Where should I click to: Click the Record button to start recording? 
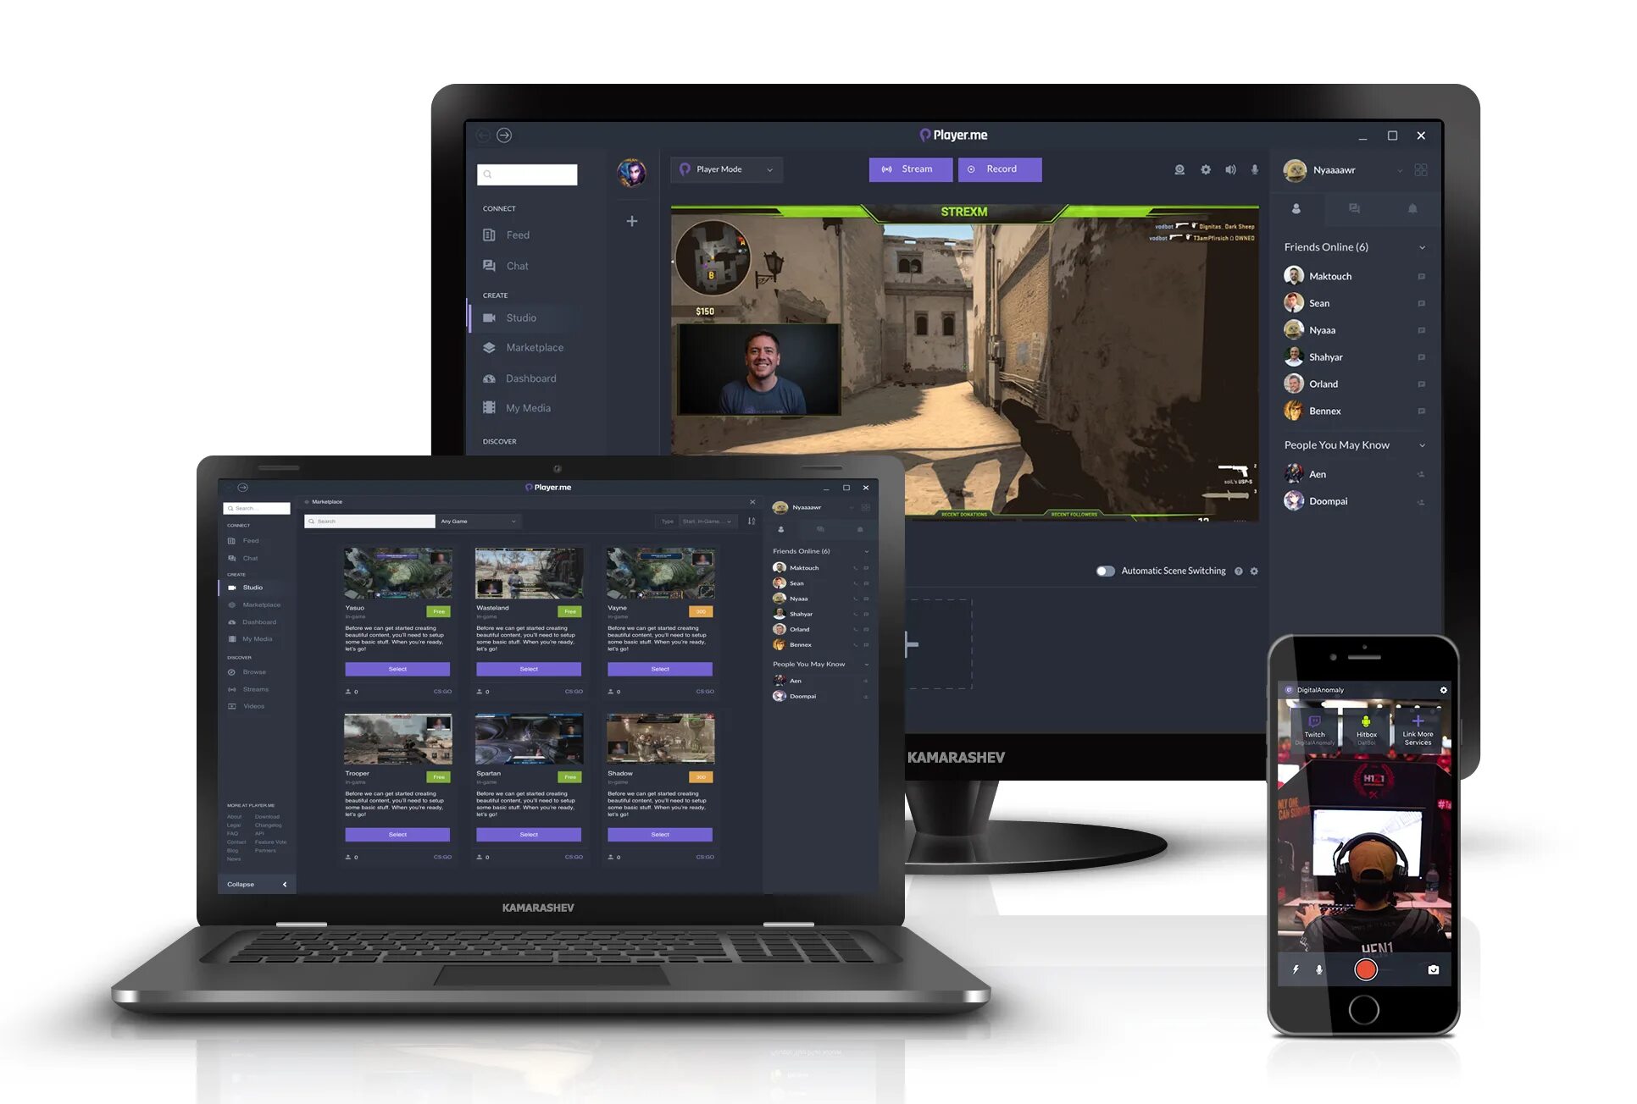click(1000, 168)
